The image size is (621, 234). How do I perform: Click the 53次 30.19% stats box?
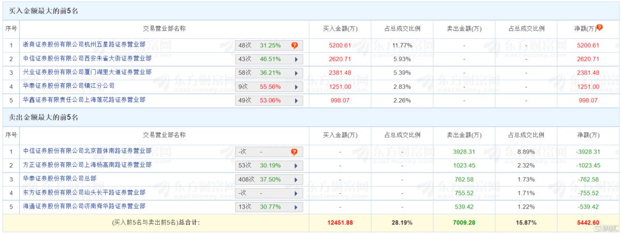point(269,166)
